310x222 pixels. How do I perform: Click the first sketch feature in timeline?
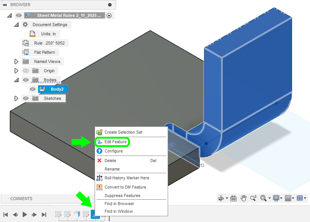tap(58, 214)
